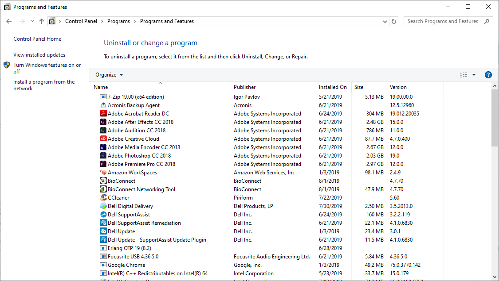
Task: Select the 7-Zip 19.00 application icon
Action: (103, 96)
